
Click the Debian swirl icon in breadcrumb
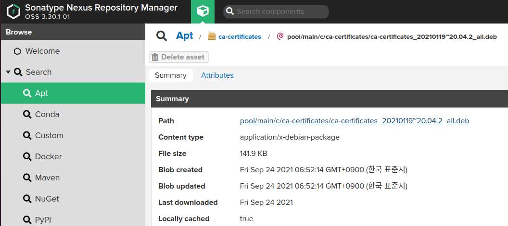click(280, 36)
